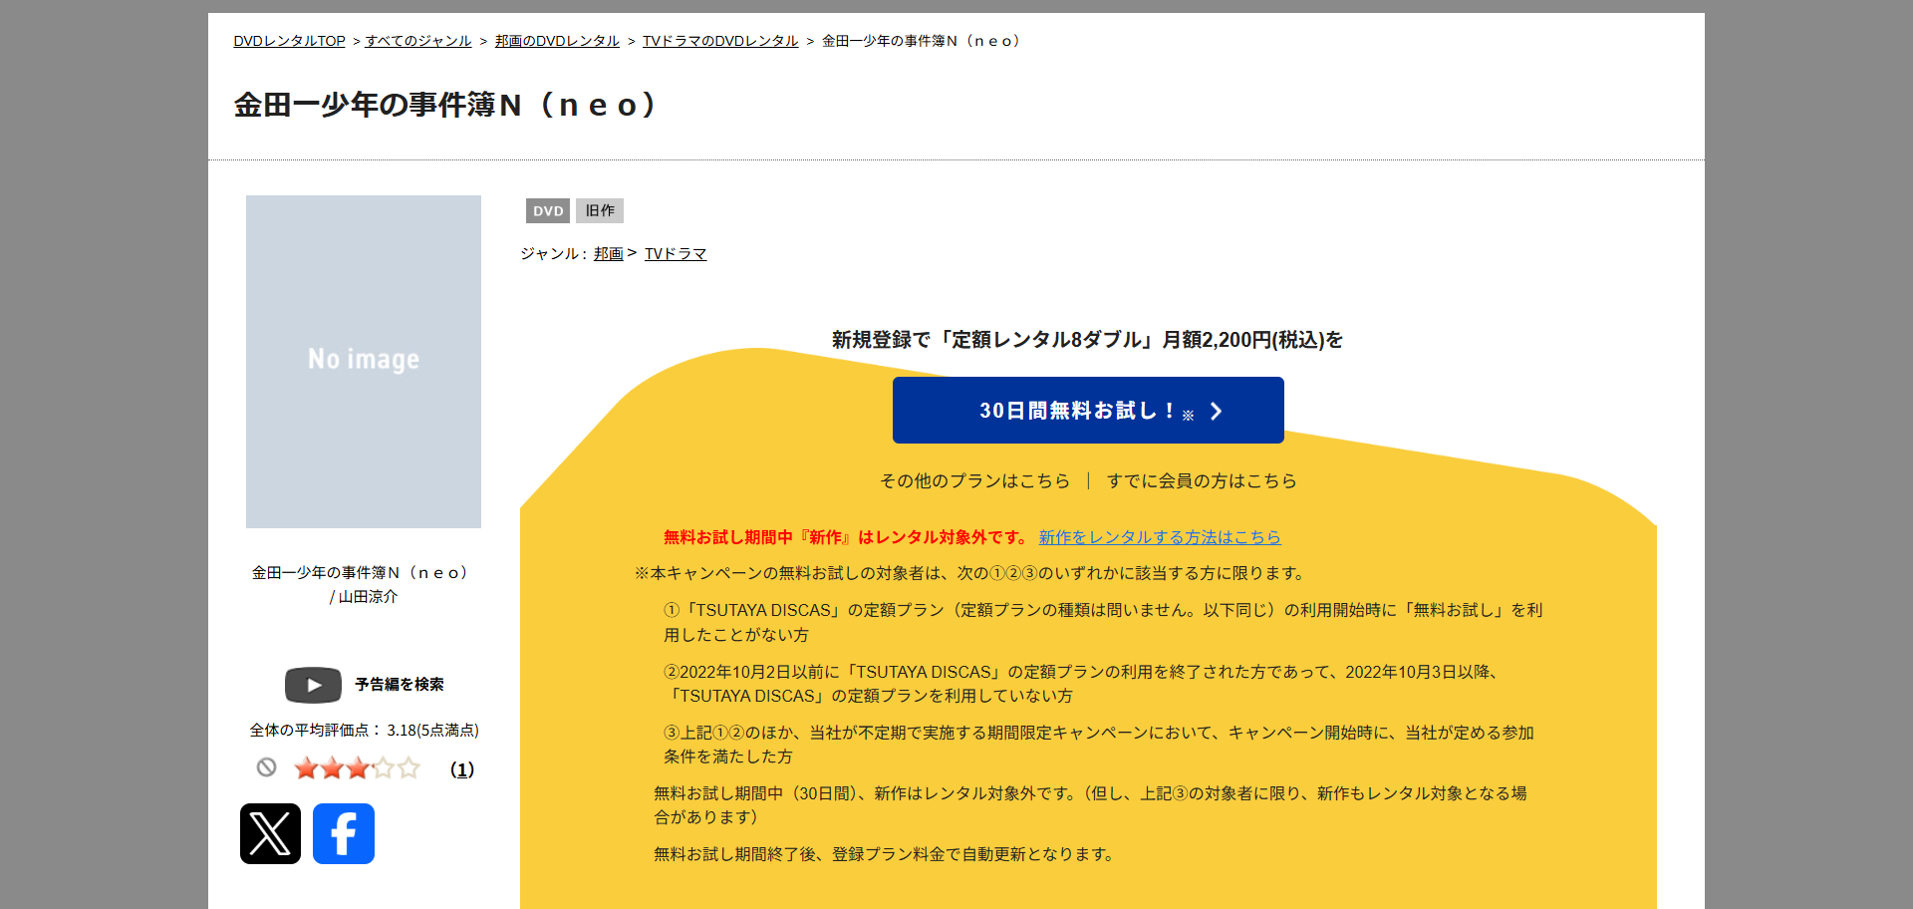Click the TVドラマ genre link
The height and width of the screenshot is (909, 1913).
click(x=676, y=254)
